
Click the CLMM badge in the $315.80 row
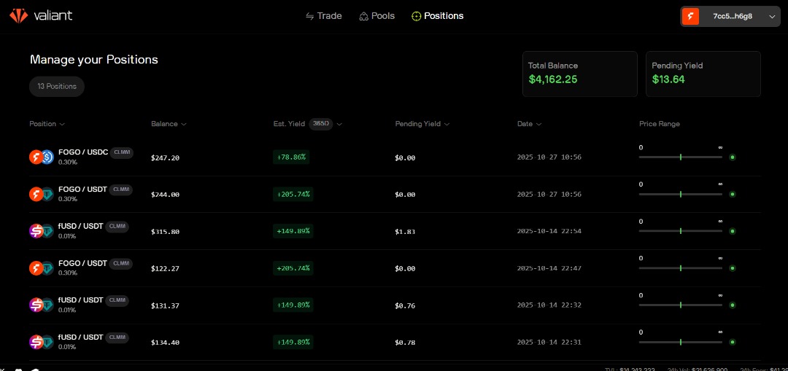(117, 227)
